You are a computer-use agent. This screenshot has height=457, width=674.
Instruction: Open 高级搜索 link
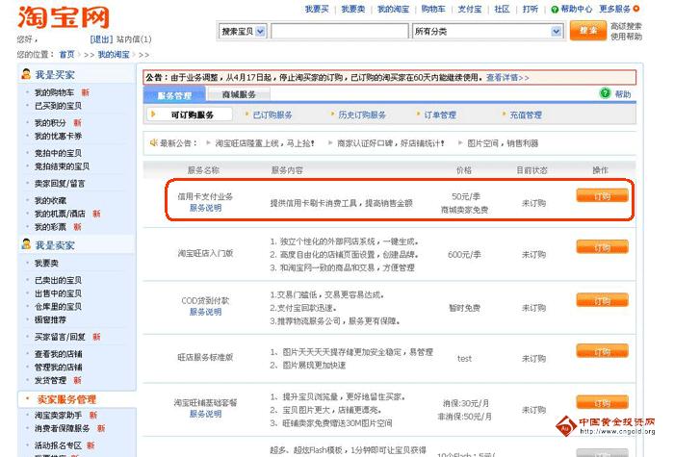click(x=626, y=26)
